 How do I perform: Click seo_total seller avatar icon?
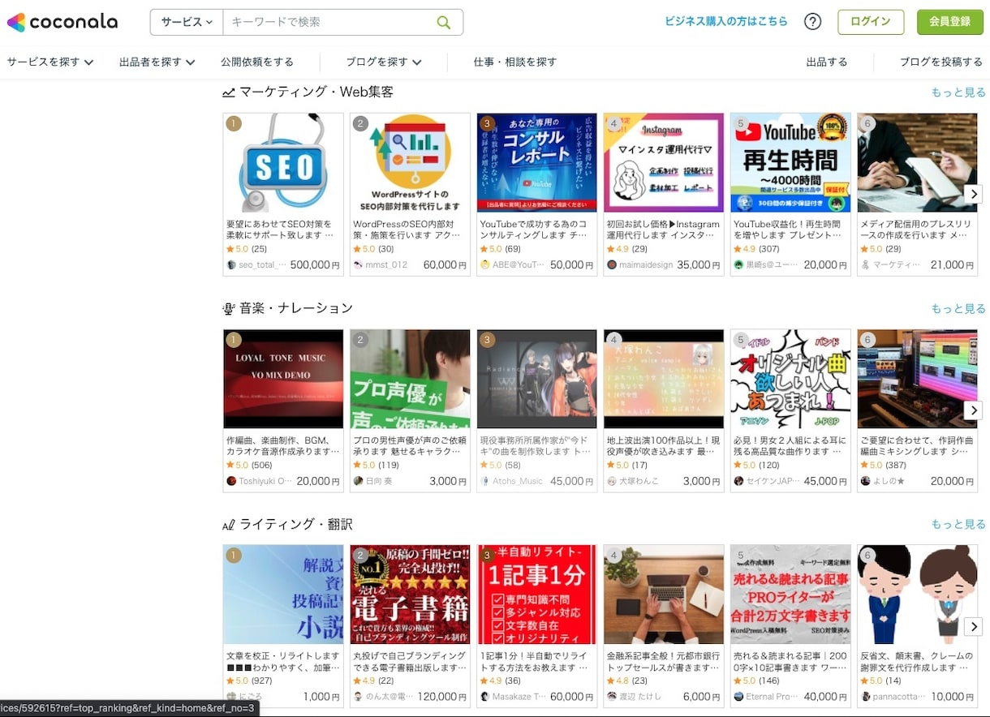(x=231, y=264)
